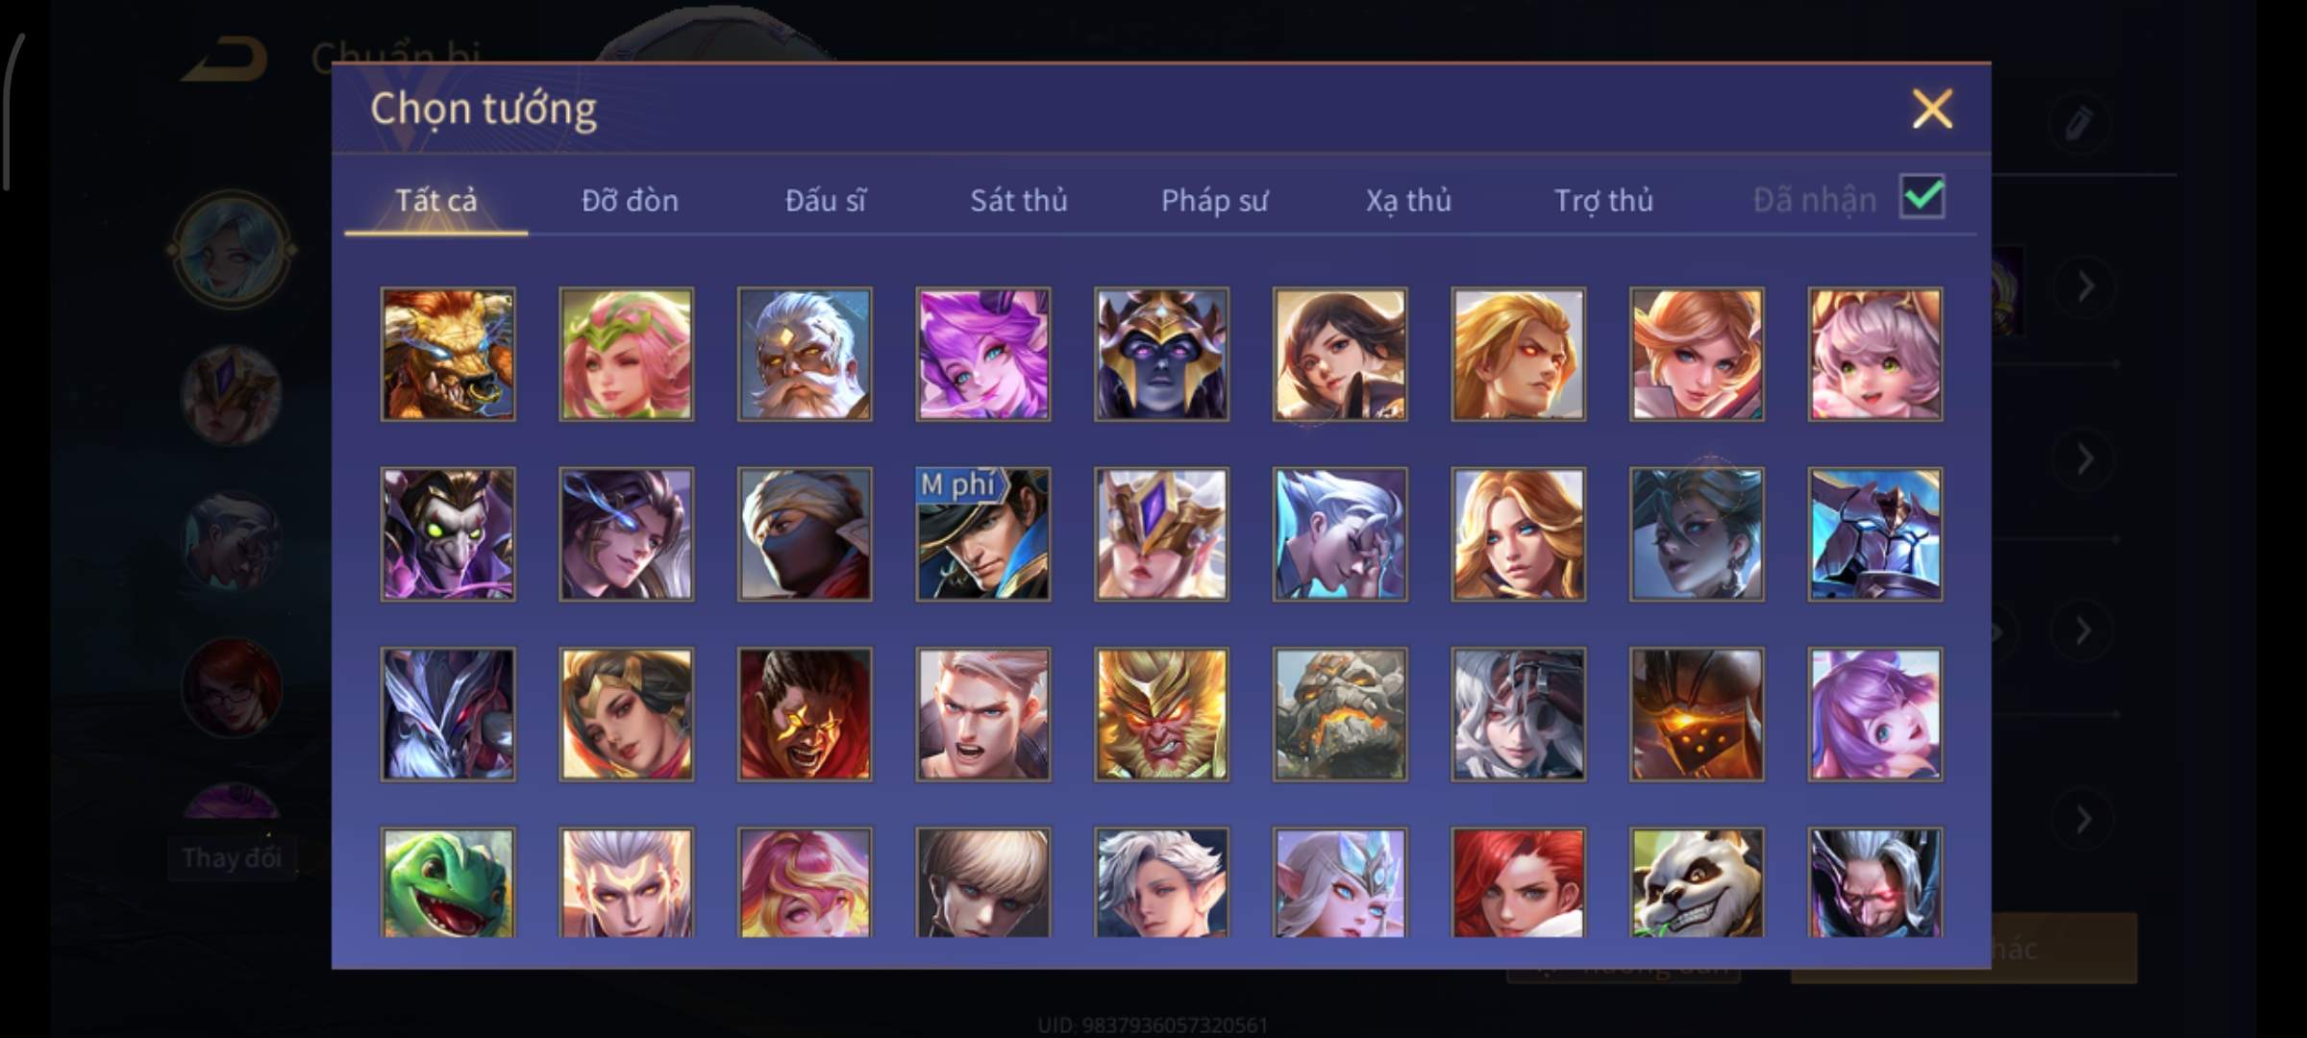Choose the stone golem hero portrait

tap(1340, 714)
